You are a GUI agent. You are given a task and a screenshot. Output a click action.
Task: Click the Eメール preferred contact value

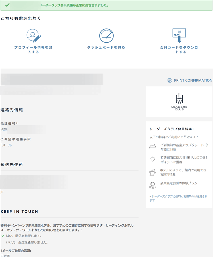(6, 145)
